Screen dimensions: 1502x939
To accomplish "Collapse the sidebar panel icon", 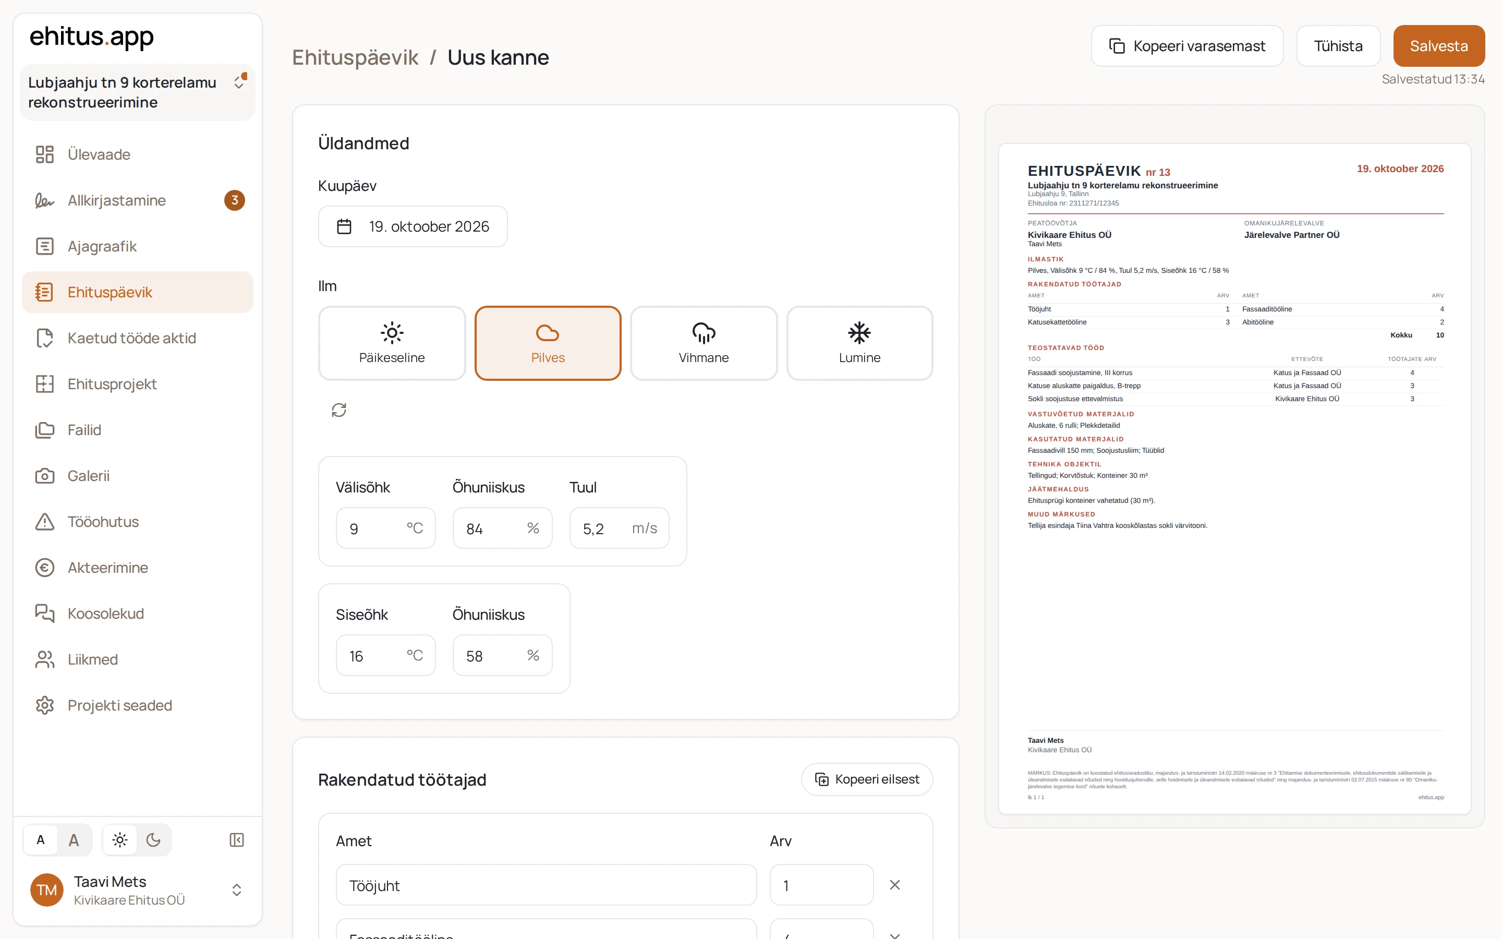I will (x=236, y=840).
